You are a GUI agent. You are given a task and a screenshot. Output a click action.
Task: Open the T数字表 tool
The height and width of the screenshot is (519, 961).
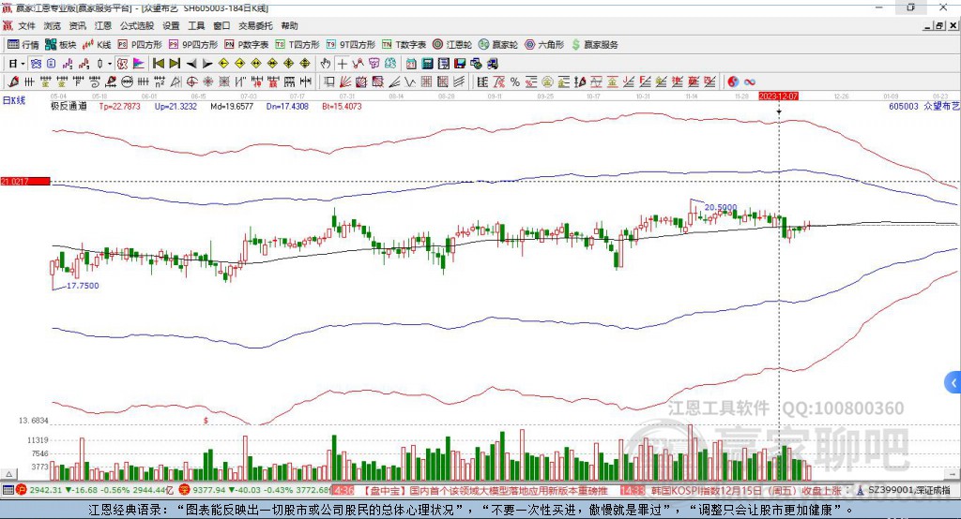click(x=404, y=45)
